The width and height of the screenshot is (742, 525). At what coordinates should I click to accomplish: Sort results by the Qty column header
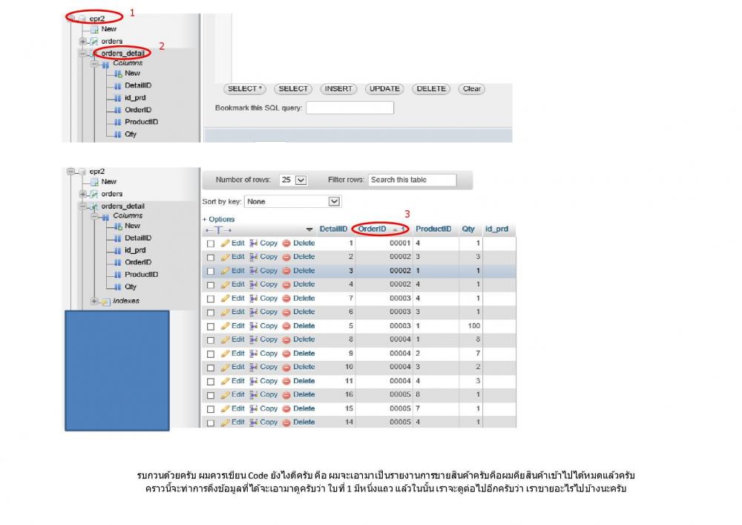(x=468, y=229)
